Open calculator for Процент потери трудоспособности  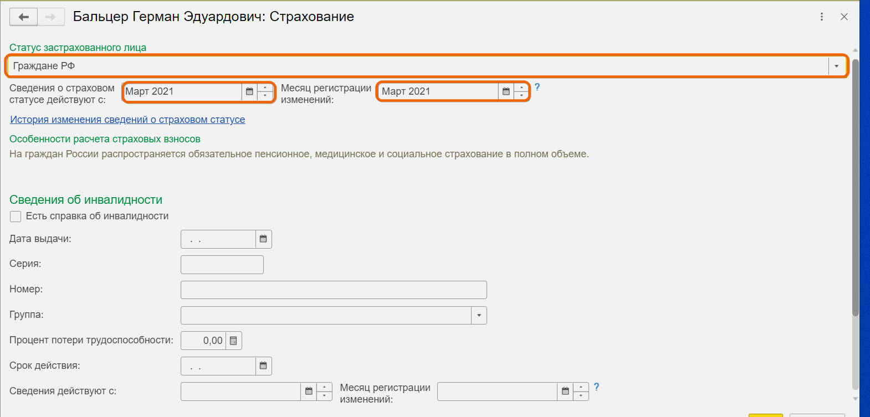233,341
